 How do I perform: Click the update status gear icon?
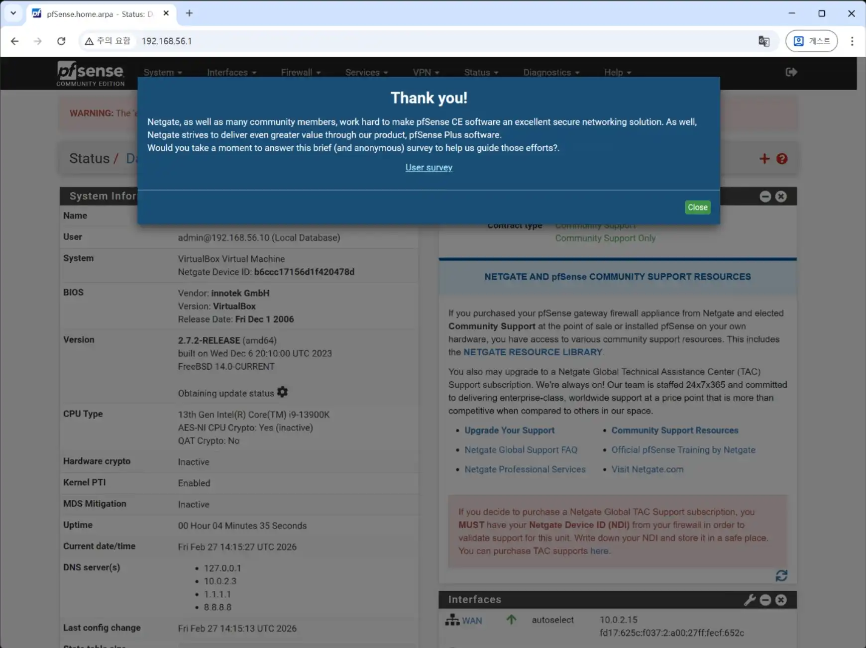[282, 392]
